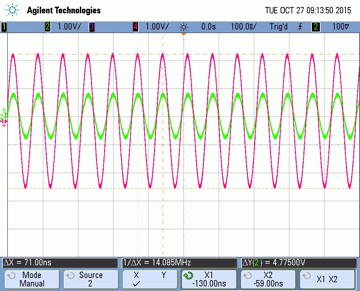This screenshot has width=360, height=291.
Task: Click the 0.0s delay value
Action: [208, 27]
